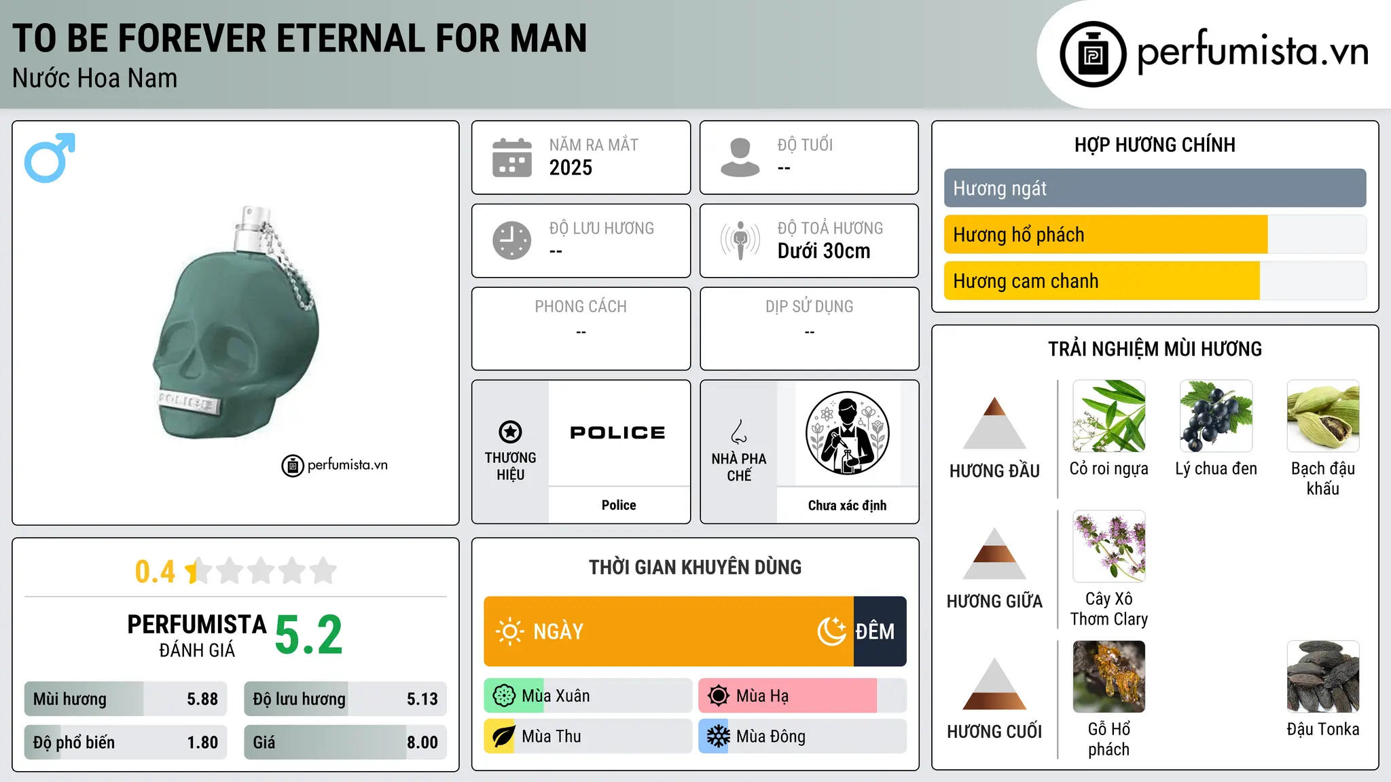
Task: Click the calendar icon beside Năm ra mắt
Action: (511, 157)
